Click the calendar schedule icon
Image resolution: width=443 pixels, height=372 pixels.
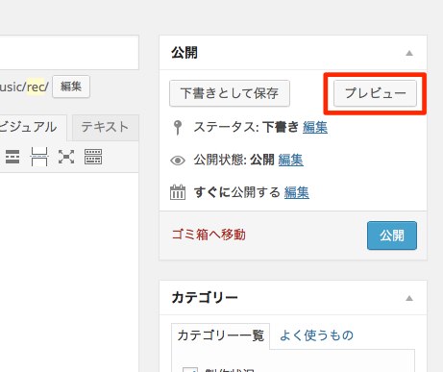(x=178, y=192)
